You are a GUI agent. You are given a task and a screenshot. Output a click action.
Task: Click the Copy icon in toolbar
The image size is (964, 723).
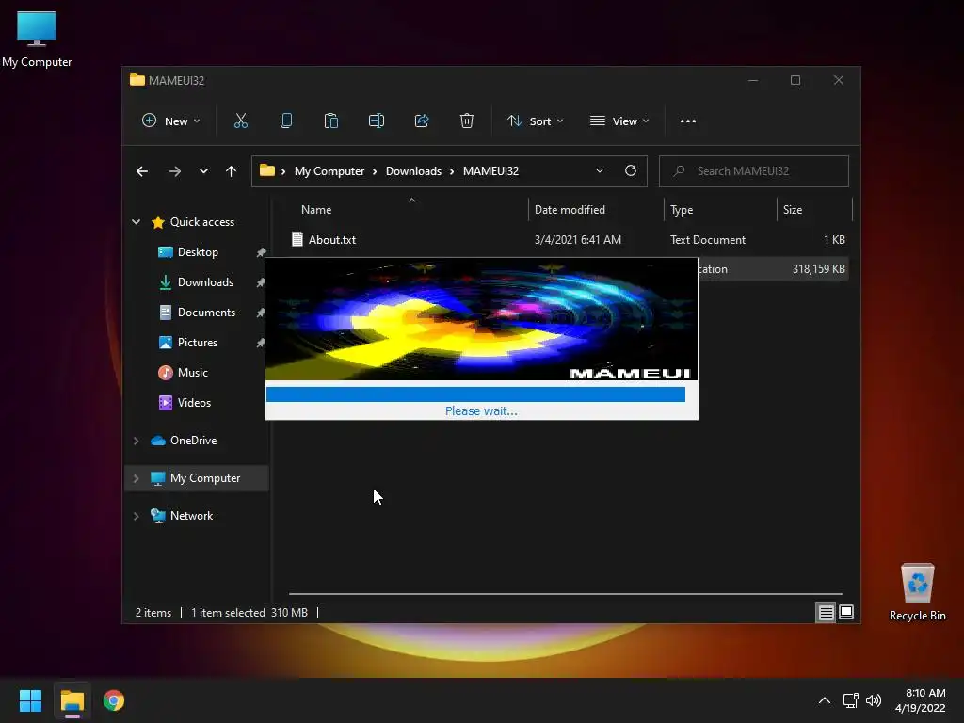286,121
